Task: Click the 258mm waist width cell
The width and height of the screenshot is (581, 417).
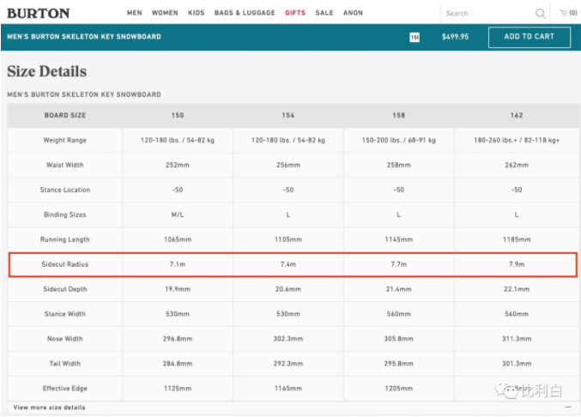Action: point(399,165)
